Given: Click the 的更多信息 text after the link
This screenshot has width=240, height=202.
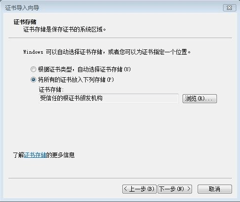Looking at the screenshot, I should [x=60, y=155].
